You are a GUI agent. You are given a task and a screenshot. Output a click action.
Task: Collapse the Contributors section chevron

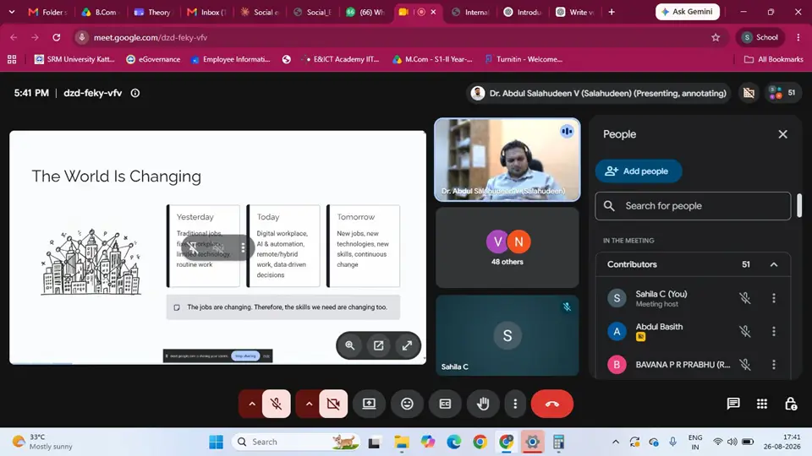(x=774, y=264)
